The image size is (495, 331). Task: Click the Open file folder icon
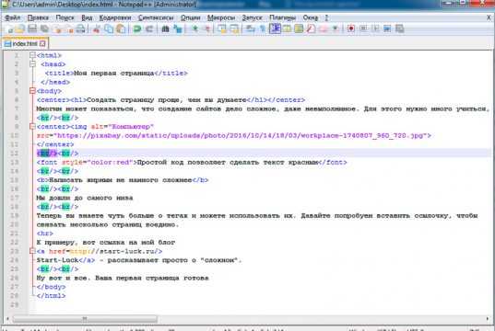pos(20,29)
